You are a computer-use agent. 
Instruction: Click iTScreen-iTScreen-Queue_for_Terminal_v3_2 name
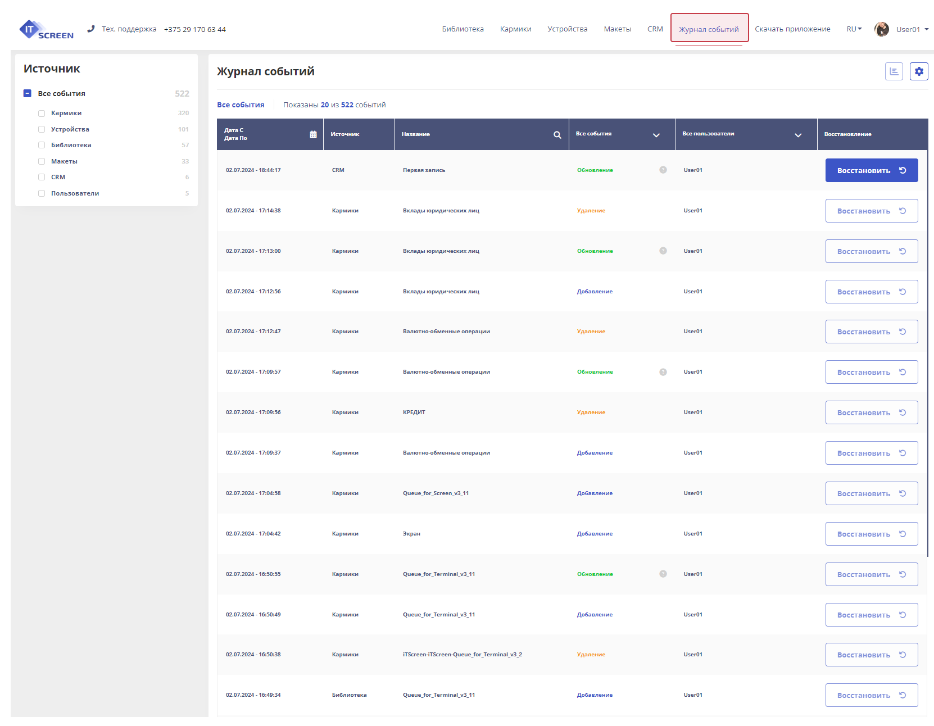click(463, 655)
